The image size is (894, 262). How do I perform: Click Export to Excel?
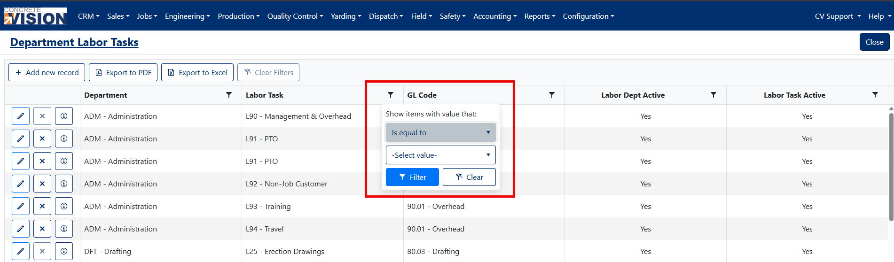[197, 72]
